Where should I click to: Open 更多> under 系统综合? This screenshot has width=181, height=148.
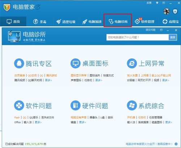[x=169, y=122]
